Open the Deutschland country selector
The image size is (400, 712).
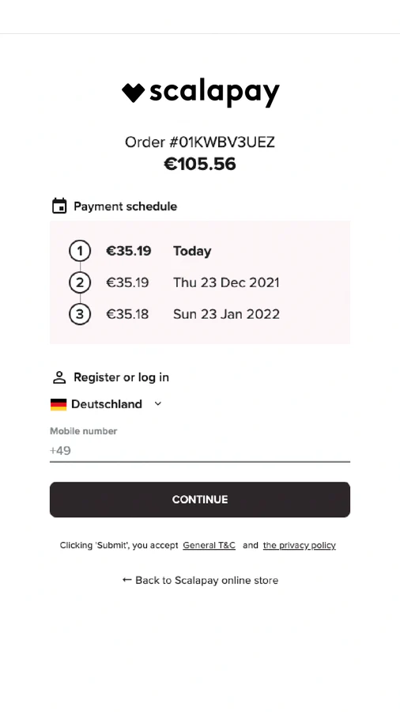pos(106,404)
